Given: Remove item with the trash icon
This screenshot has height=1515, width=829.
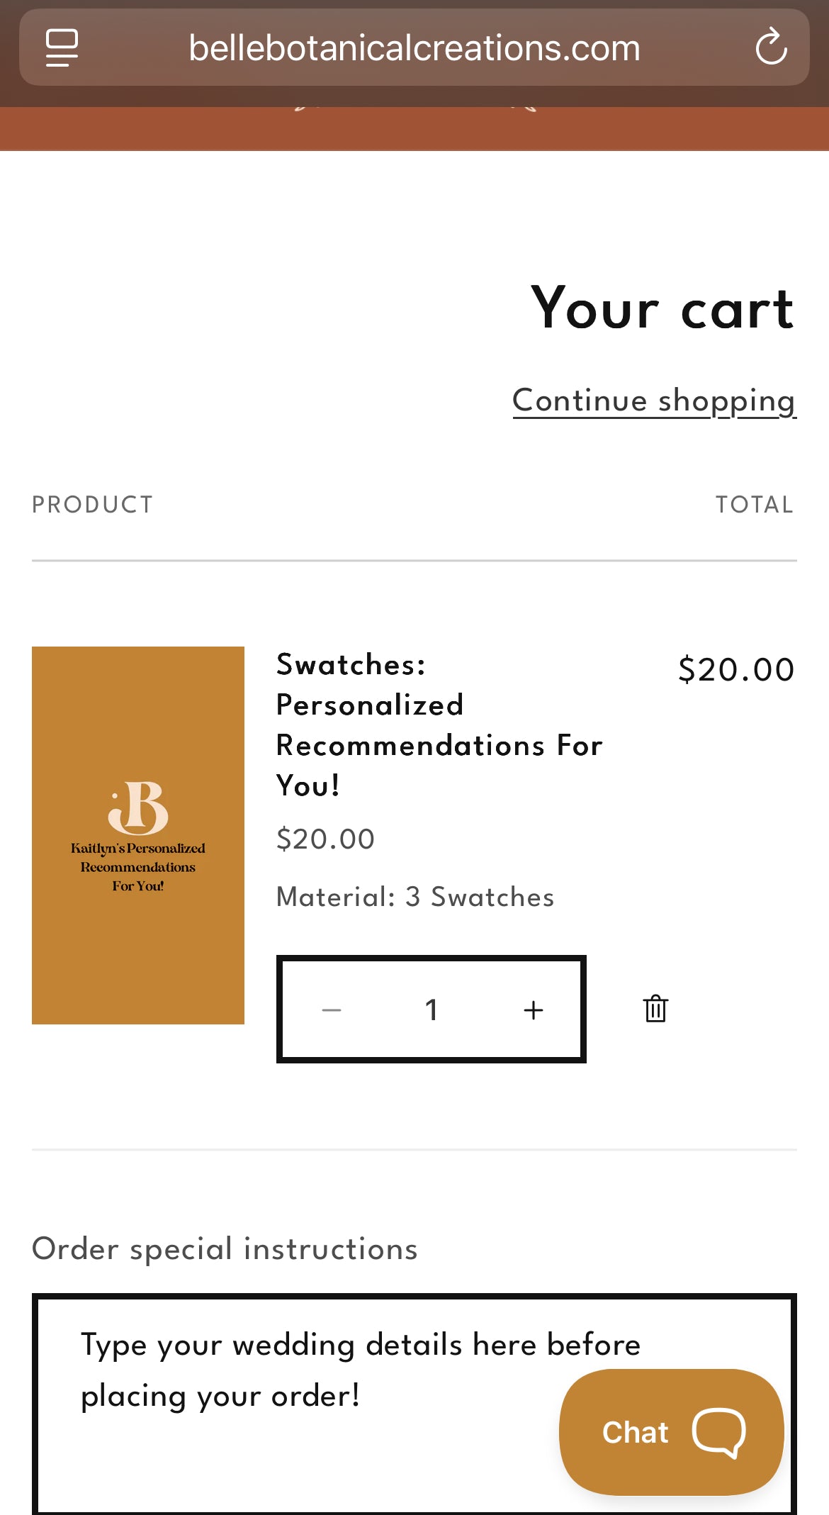Looking at the screenshot, I should click(655, 1008).
